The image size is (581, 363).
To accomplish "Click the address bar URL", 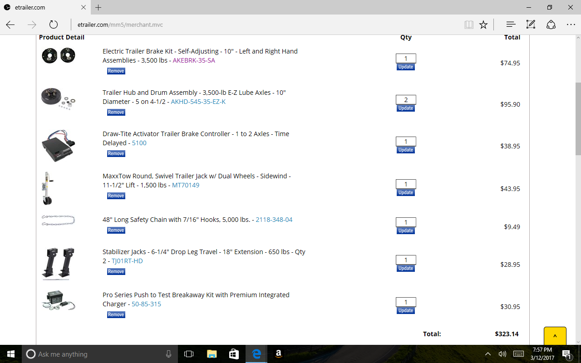I will 120,25.
